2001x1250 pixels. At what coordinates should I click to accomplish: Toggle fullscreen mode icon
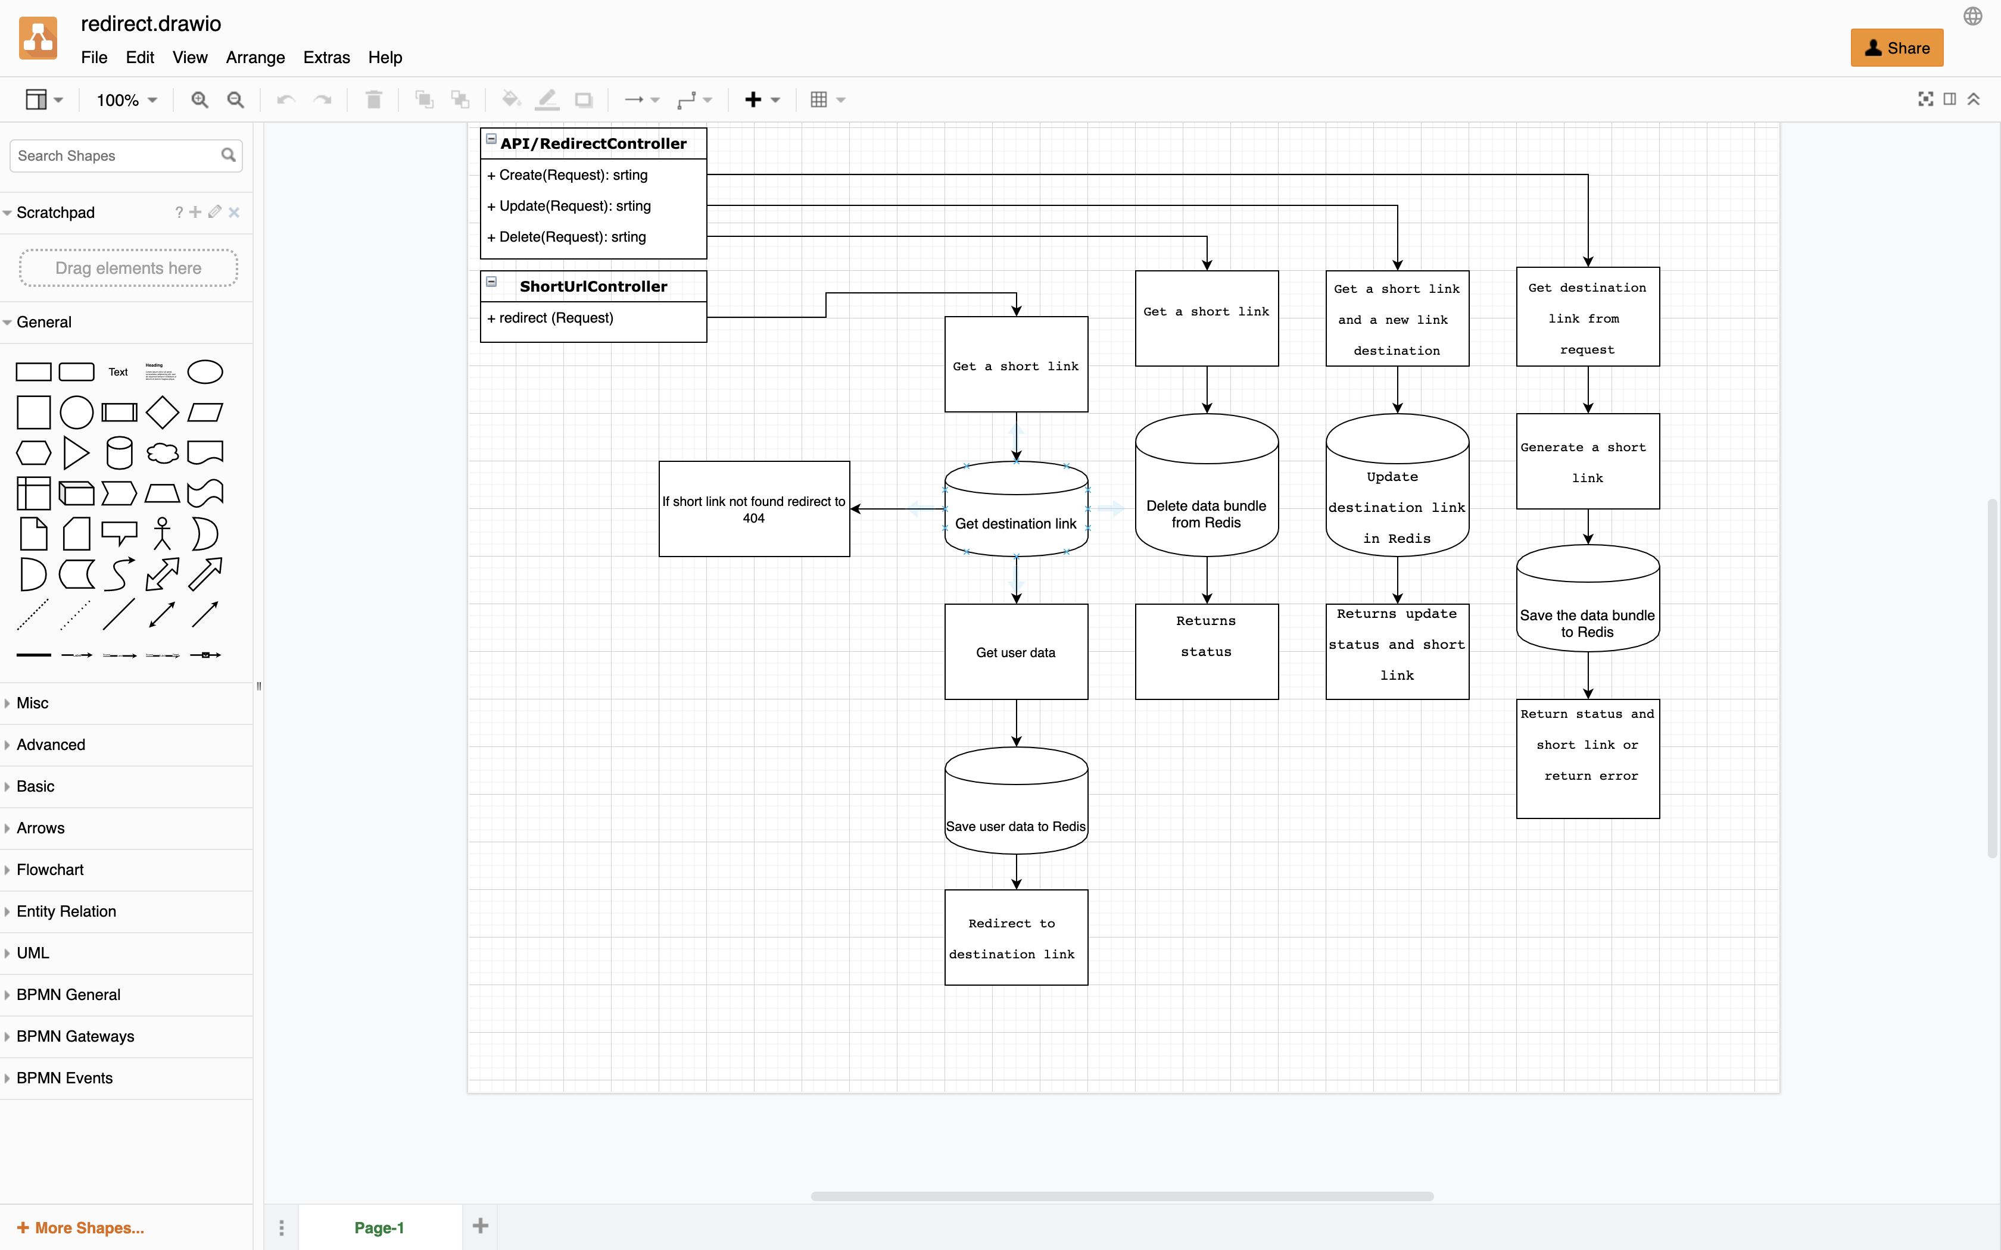click(x=1926, y=99)
